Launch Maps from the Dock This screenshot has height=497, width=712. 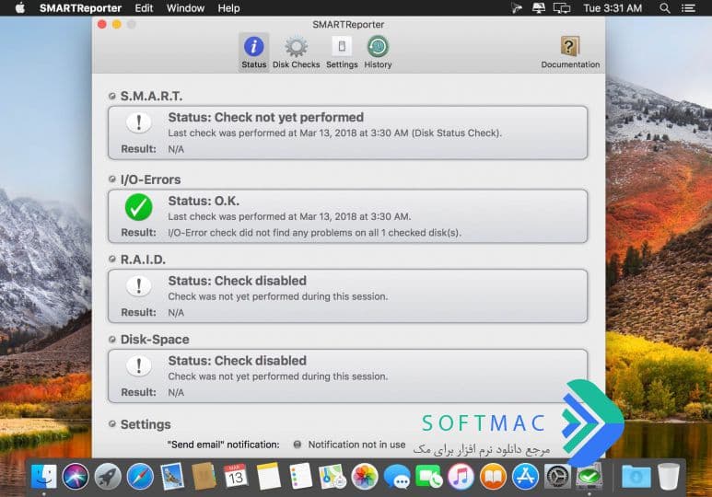pyautogui.click(x=333, y=477)
